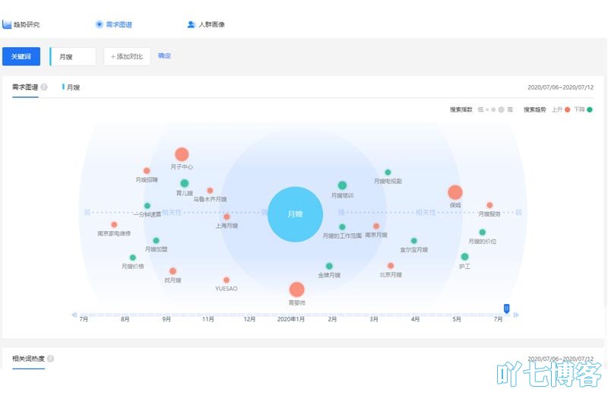Click the 月子中心 red bubble
Screen dimensions: 608x405
tap(182, 154)
